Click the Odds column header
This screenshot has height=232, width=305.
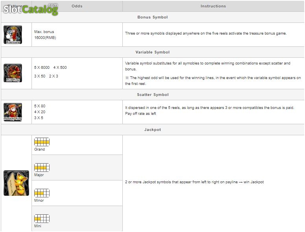[x=77, y=6]
